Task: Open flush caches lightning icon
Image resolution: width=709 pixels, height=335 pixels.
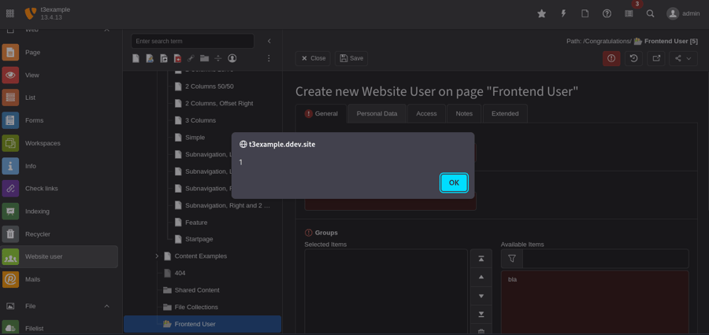Action: [563, 13]
